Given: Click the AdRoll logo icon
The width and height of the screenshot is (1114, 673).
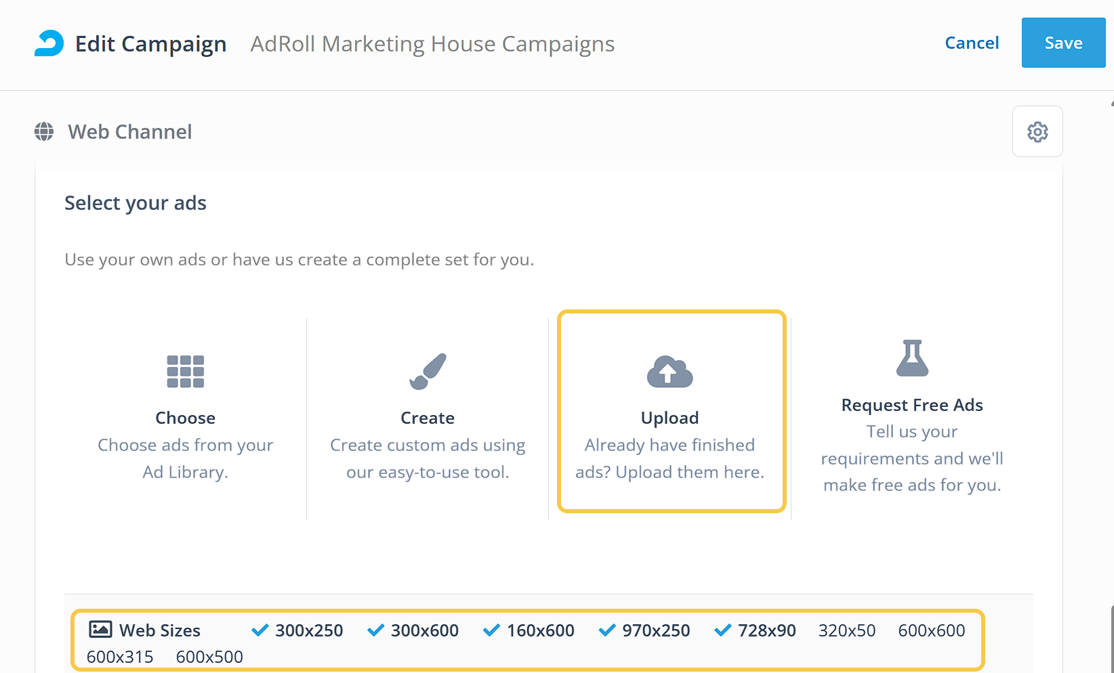Looking at the screenshot, I should click(x=49, y=43).
